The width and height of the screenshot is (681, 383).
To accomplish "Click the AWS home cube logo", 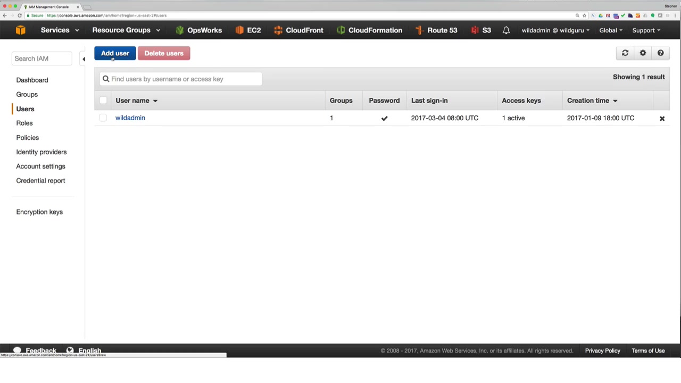I will 20,30.
